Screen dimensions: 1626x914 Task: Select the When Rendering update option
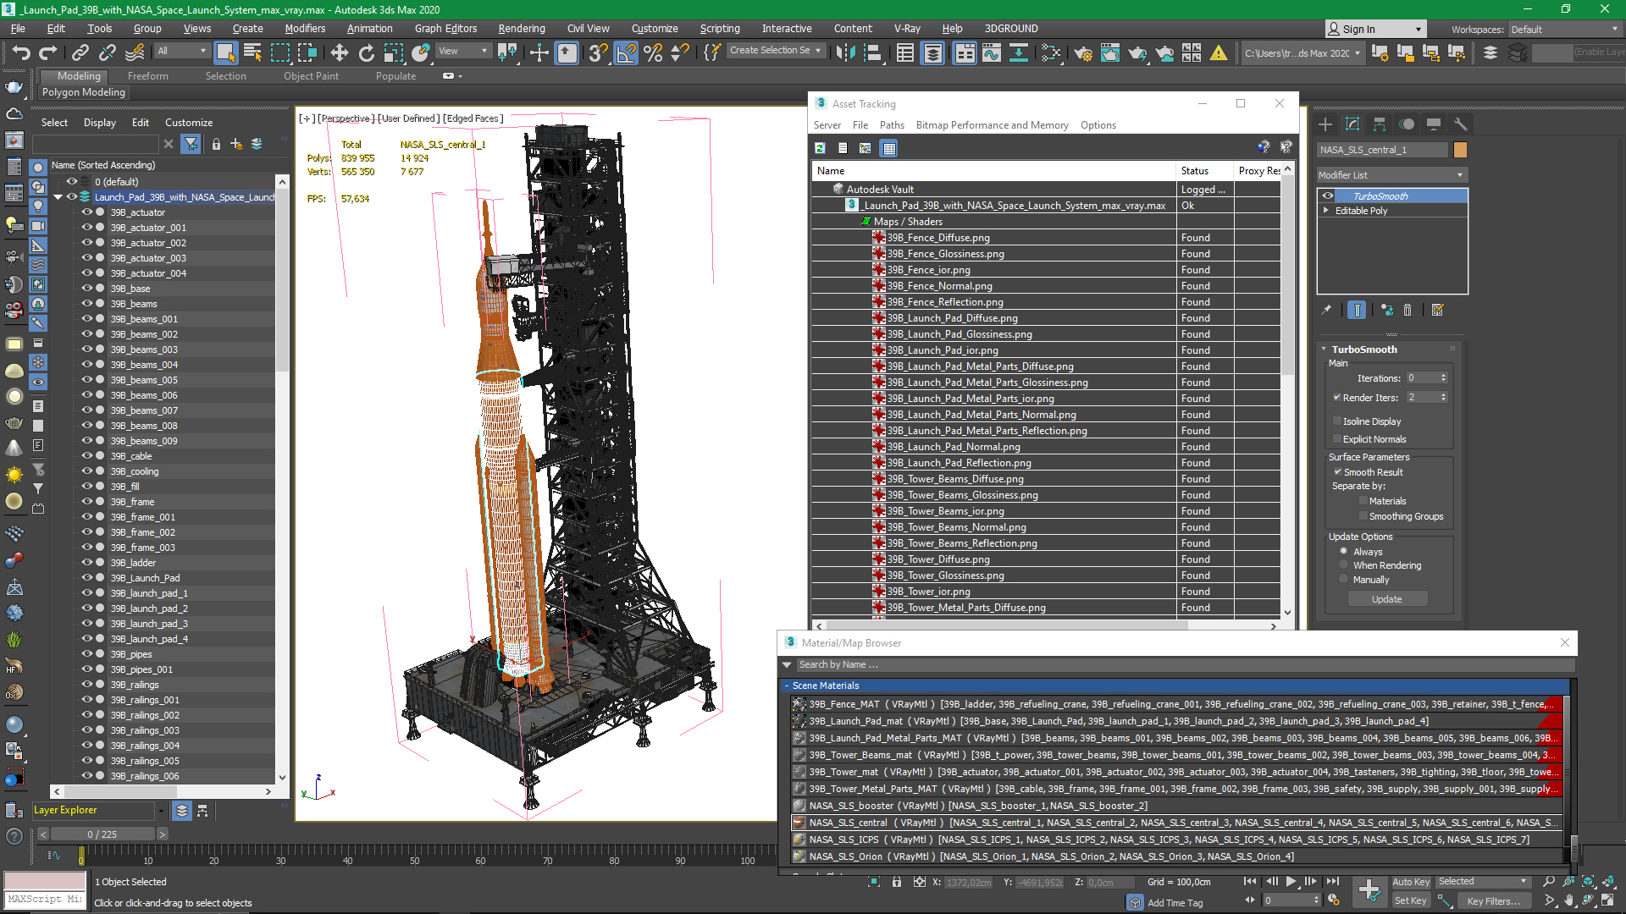pos(1343,564)
